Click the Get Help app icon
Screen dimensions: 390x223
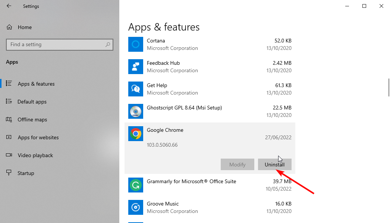coord(136,89)
